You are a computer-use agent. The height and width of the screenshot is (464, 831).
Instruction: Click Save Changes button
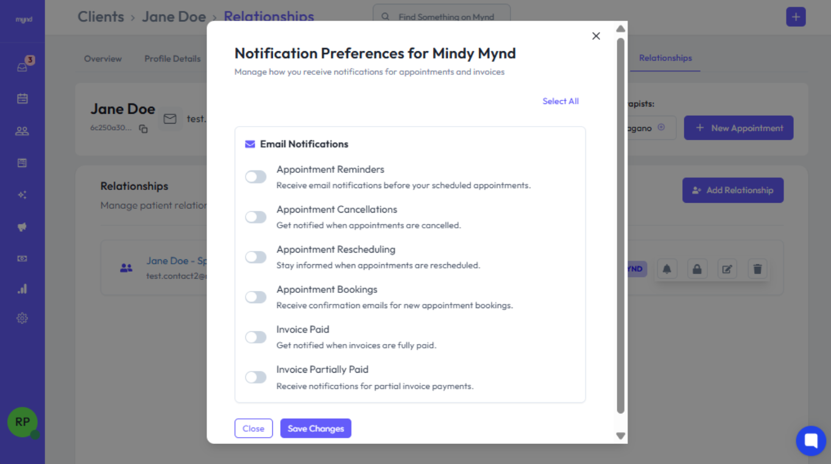point(316,428)
